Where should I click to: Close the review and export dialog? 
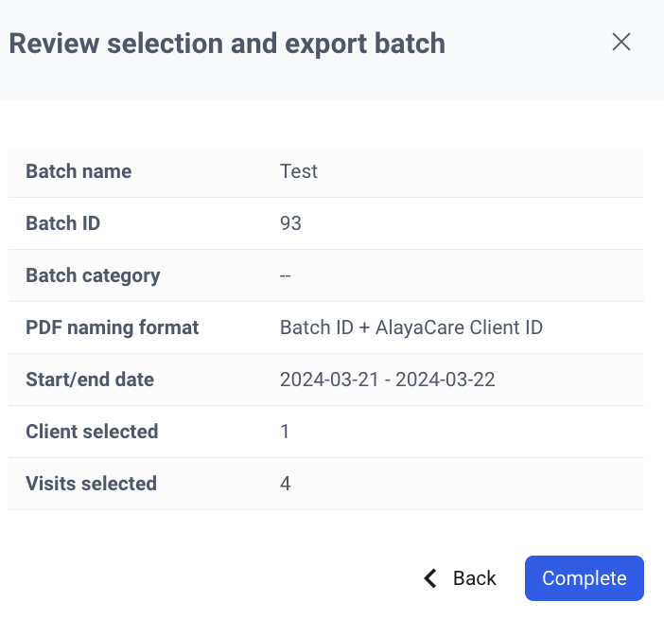coord(620,42)
